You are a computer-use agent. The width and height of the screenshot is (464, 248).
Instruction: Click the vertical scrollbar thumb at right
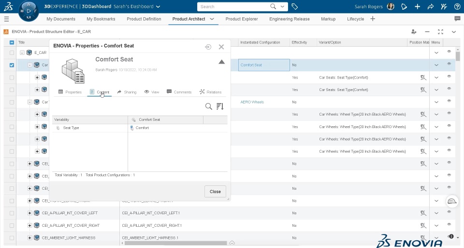[458, 56]
